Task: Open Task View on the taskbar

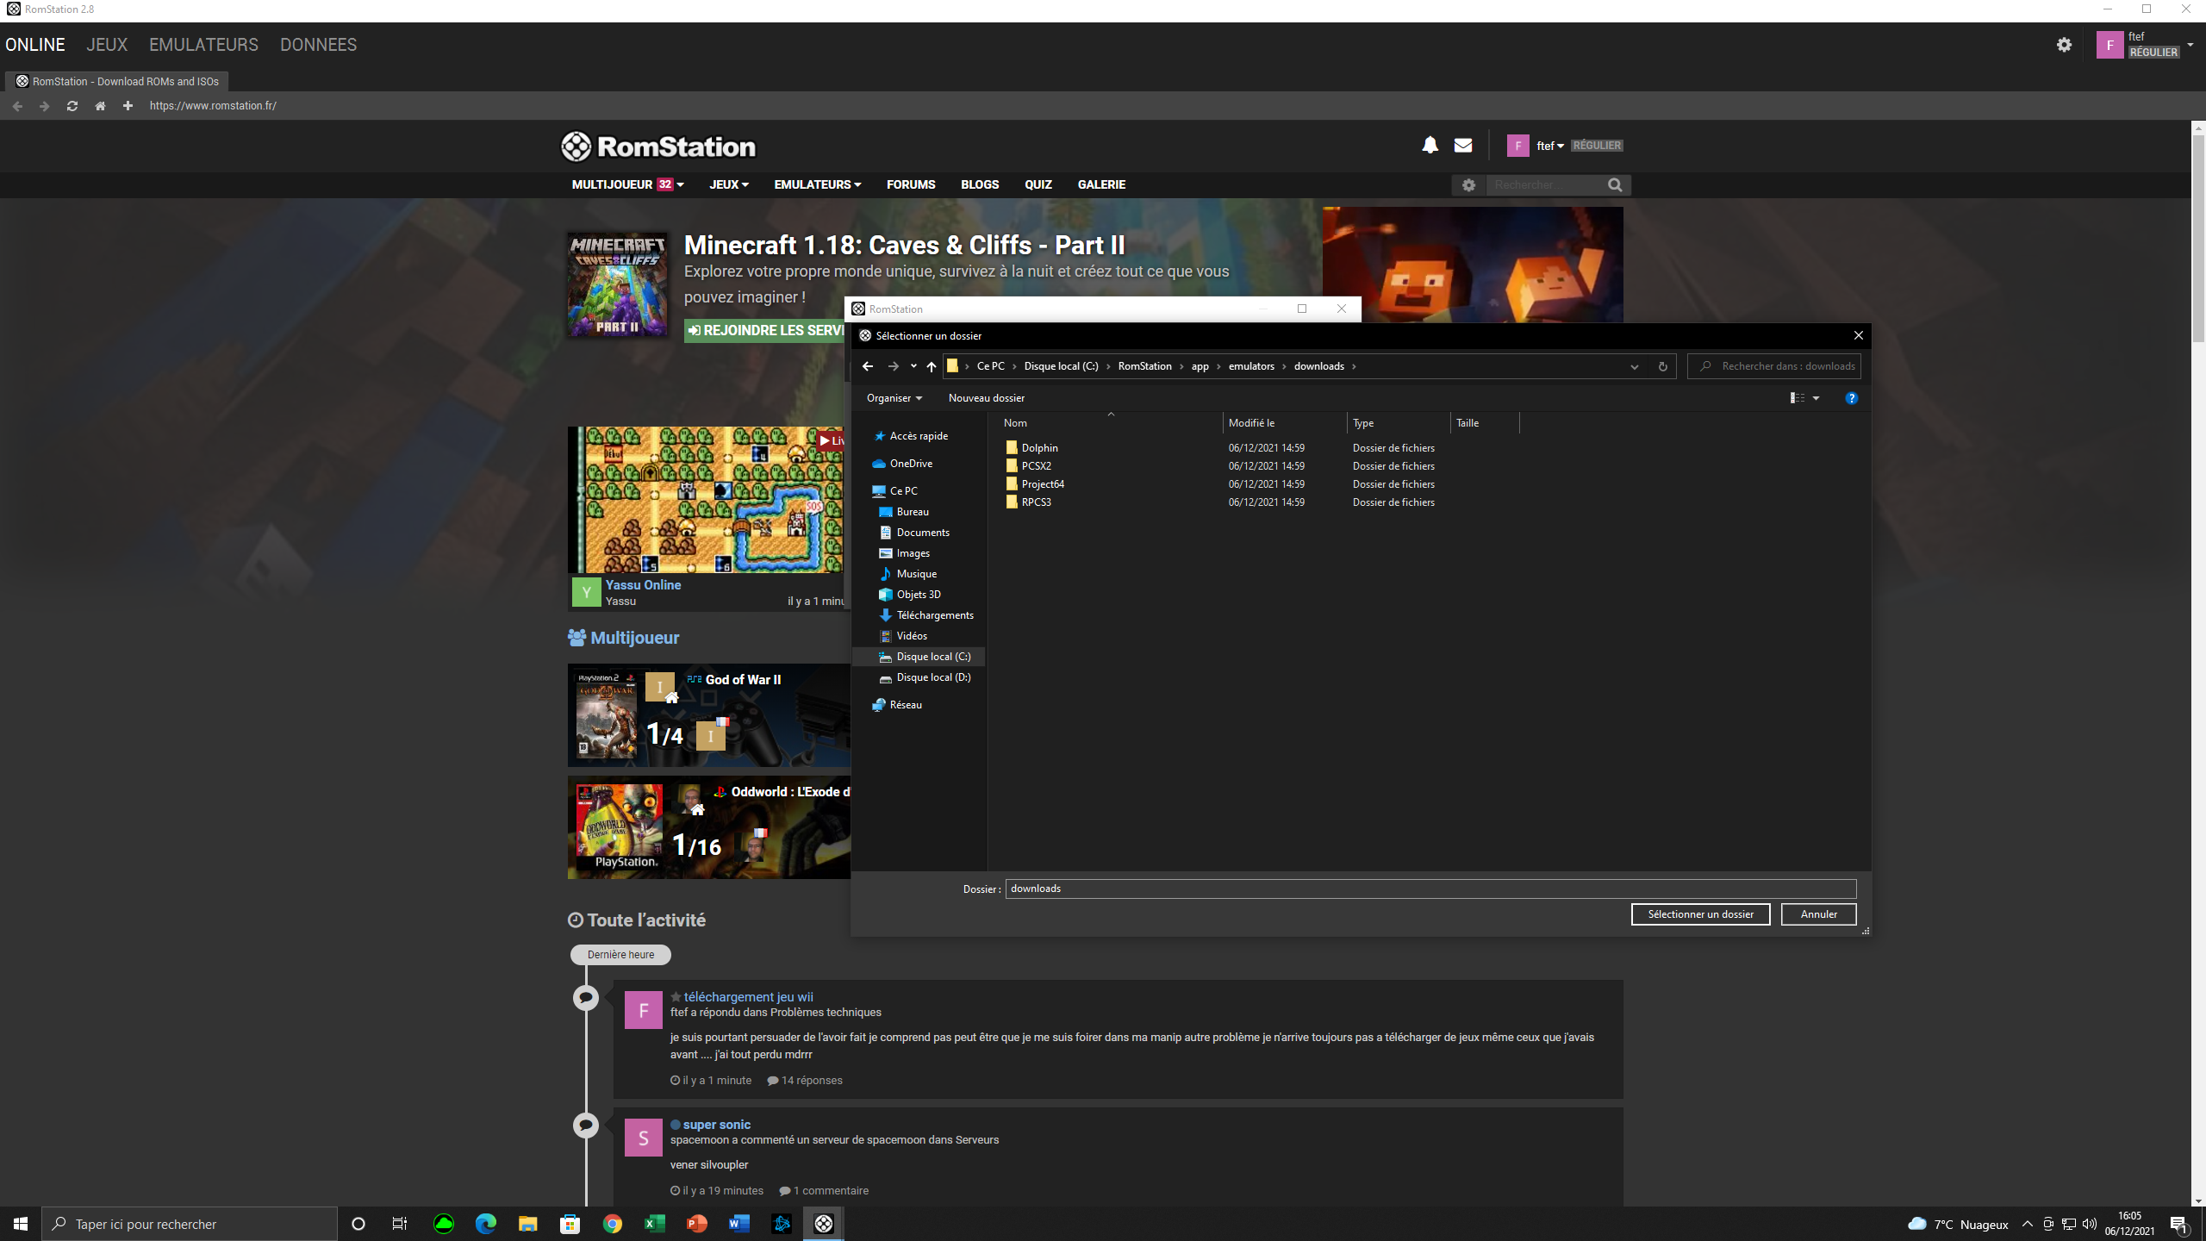Action: point(399,1224)
